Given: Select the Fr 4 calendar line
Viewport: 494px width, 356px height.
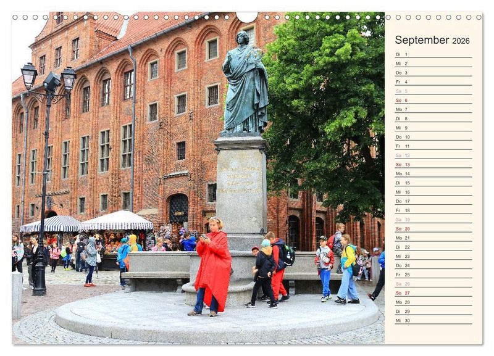Looking at the screenshot, I should [433, 82].
